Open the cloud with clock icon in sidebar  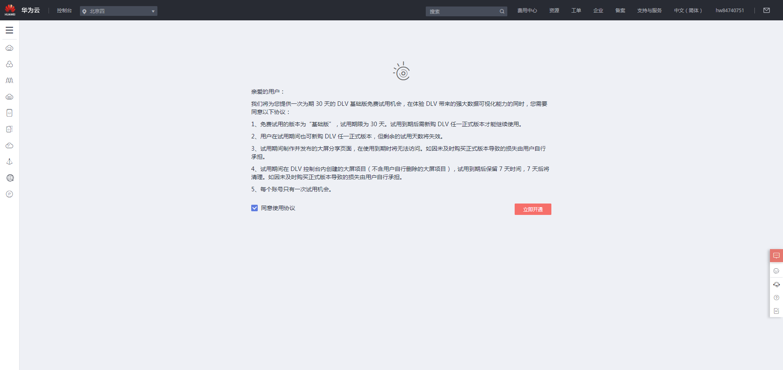pyautogui.click(x=9, y=145)
